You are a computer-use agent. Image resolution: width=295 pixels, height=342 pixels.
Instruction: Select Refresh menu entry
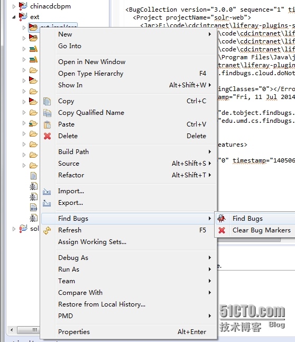(x=136, y=230)
